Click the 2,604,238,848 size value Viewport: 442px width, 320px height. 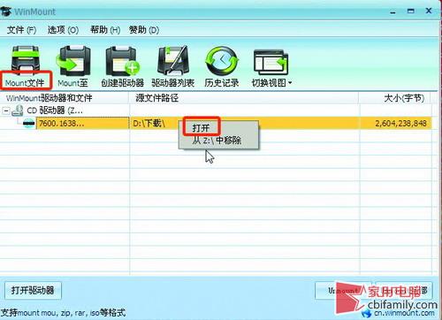(400, 123)
